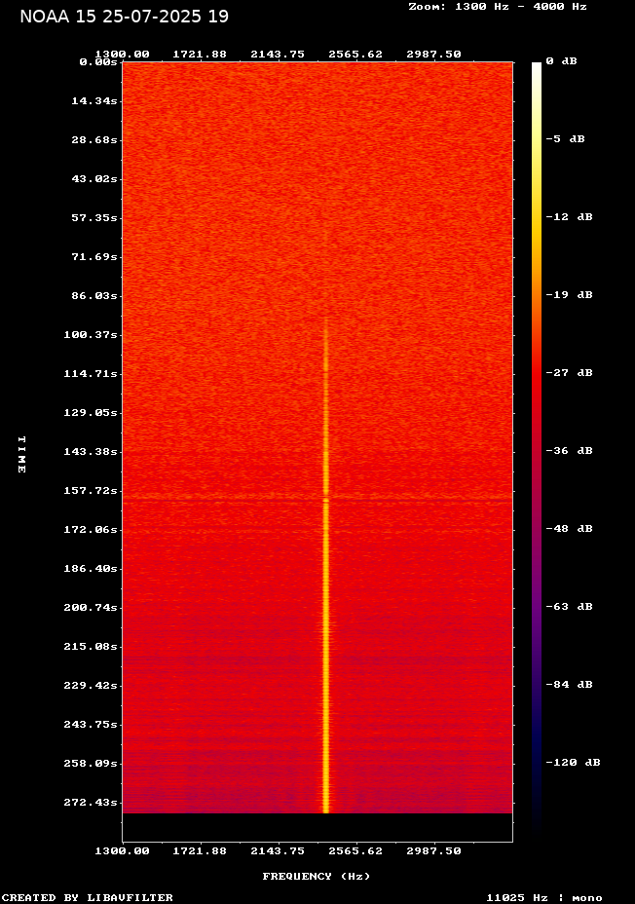Image resolution: width=635 pixels, height=904 pixels.
Task: Select the '-84 dB' scale label
Action: click(570, 684)
